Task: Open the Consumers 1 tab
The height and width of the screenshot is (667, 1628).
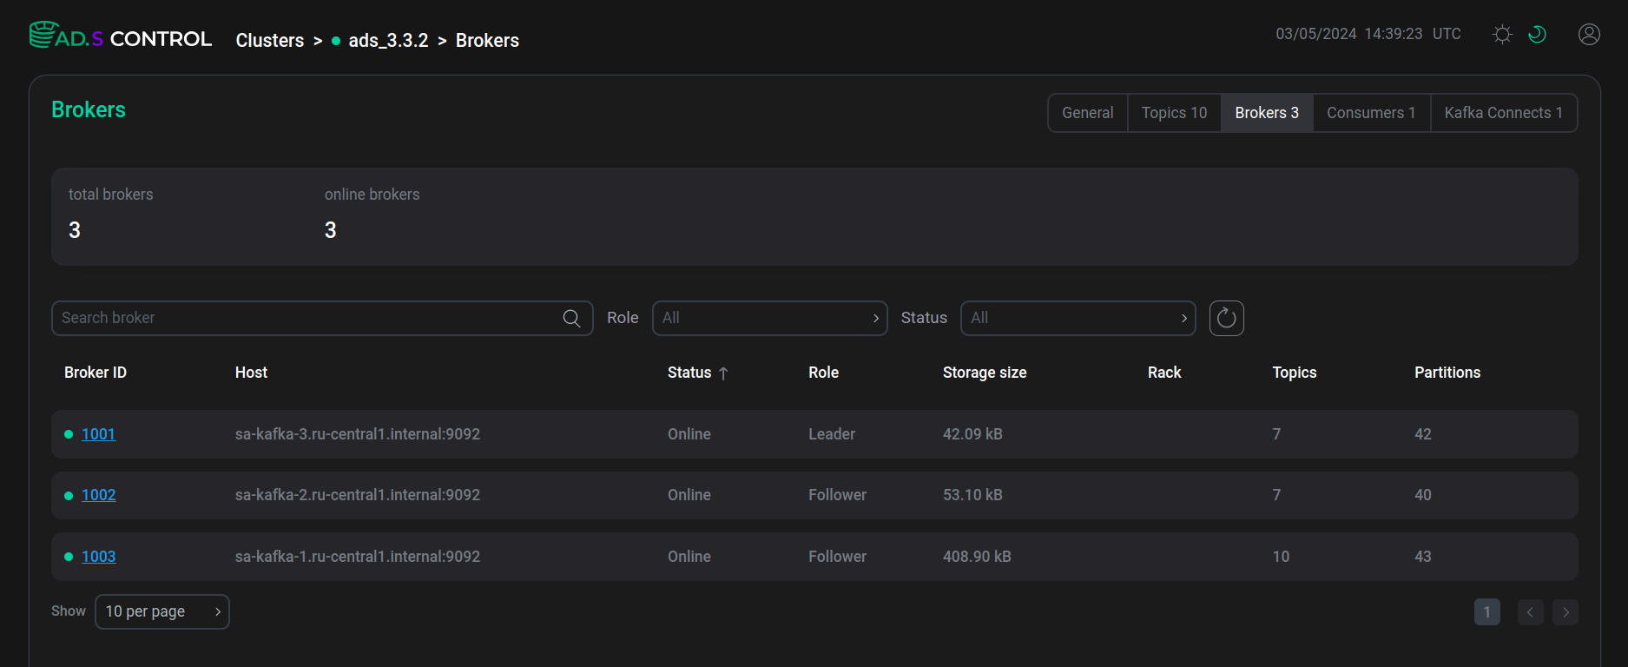Action: [1371, 113]
